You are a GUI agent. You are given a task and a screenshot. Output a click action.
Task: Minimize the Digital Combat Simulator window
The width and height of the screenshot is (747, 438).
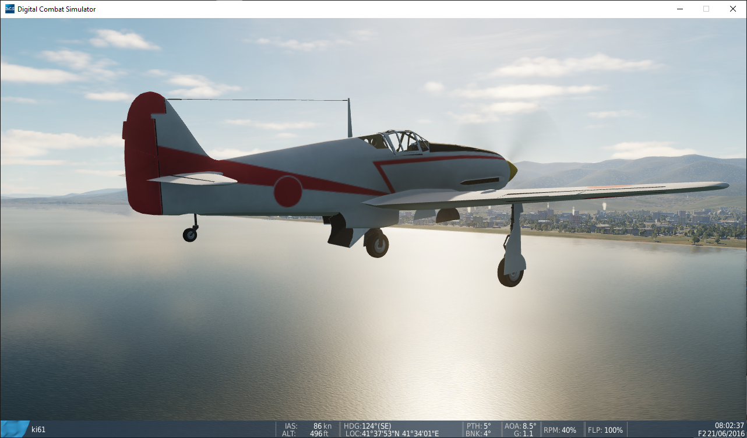tap(679, 9)
